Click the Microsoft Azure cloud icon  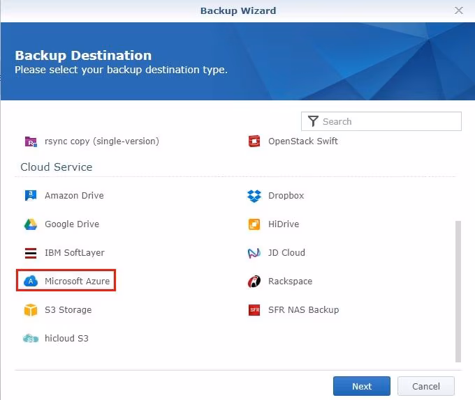30,282
